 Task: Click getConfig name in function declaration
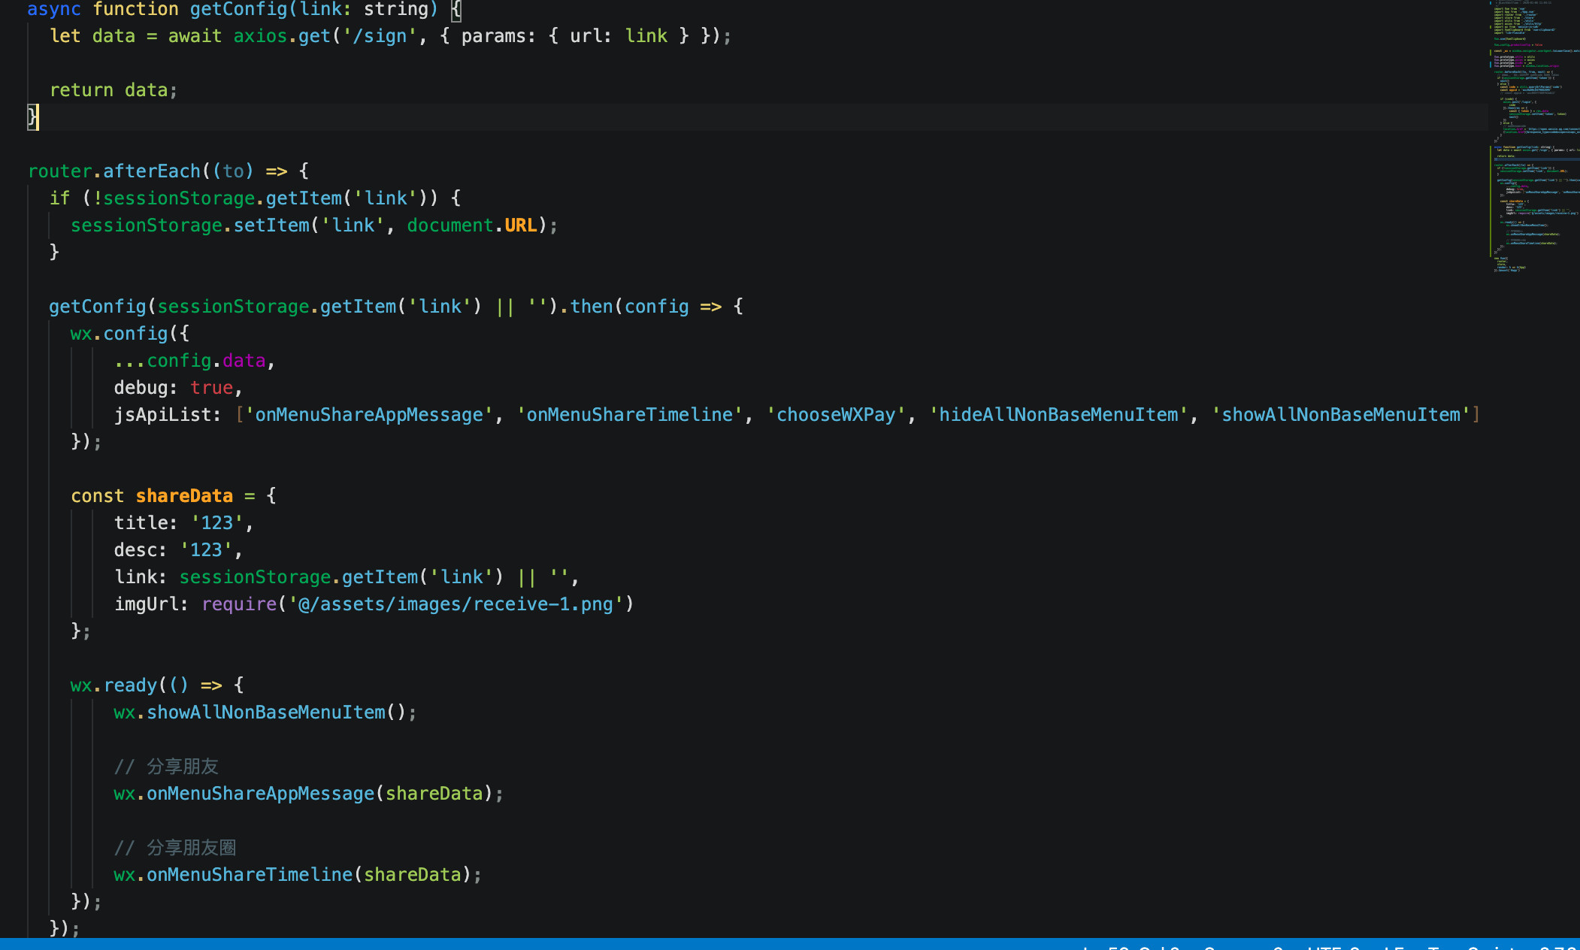click(x=238, y=9)
